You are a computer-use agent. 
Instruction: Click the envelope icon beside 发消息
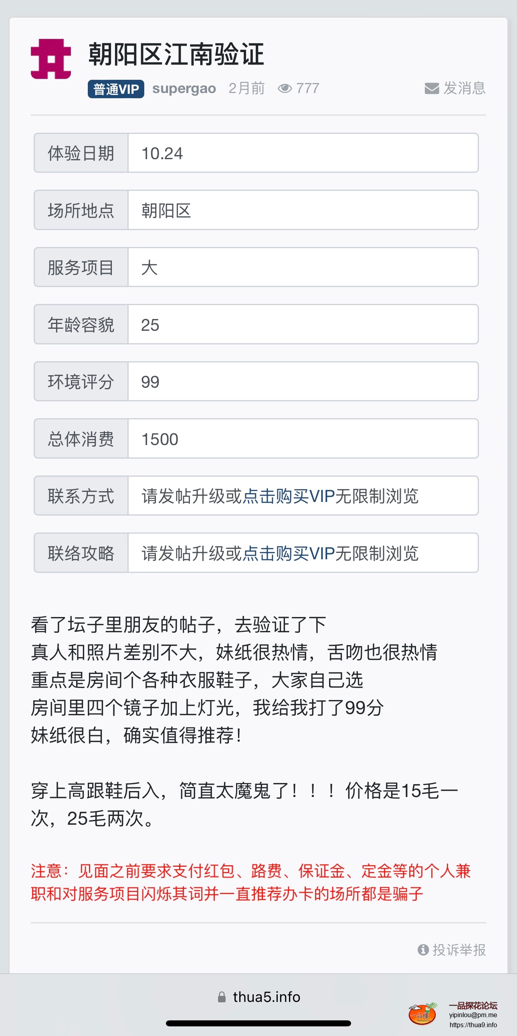pos(431,88)
